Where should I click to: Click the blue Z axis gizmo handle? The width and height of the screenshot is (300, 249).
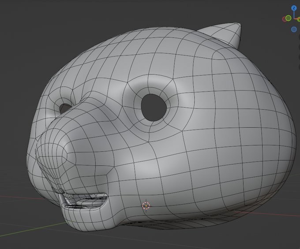(x=294, y=8)
